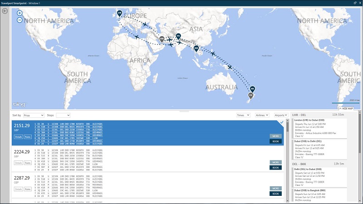363x204 pixels.
Task: Open Rules for the 2224.29 fare
Action: tap(28, 163)
